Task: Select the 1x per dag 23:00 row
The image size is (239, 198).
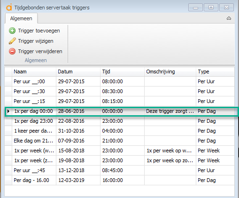Action: click(119, 121)
